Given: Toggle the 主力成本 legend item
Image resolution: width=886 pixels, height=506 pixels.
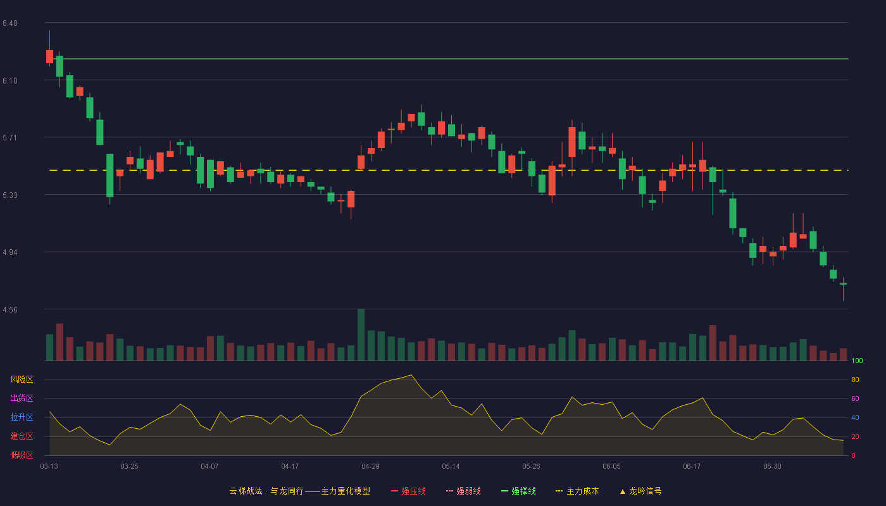Looking at the screenshot, I should point(577,491).
